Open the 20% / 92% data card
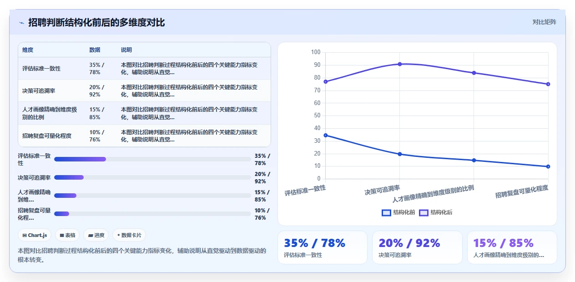The width and height of the screenshot is (575, 282). (x=417, y=247)
